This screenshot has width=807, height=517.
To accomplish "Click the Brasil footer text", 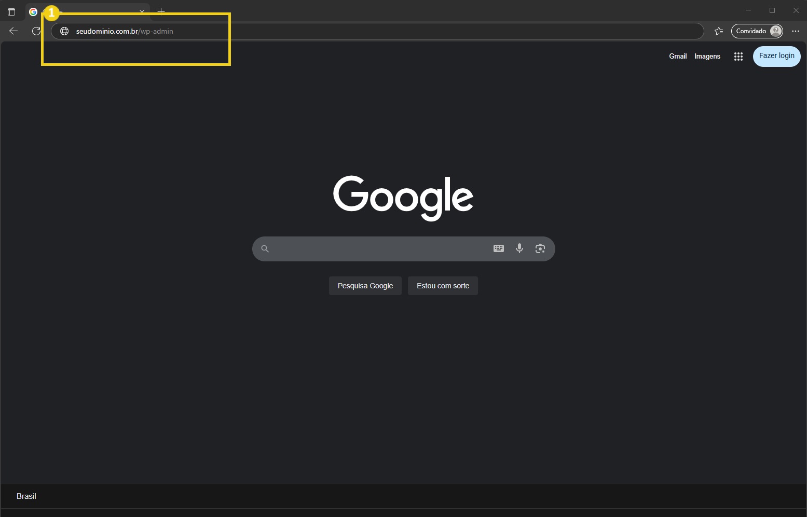I will 26,496.
